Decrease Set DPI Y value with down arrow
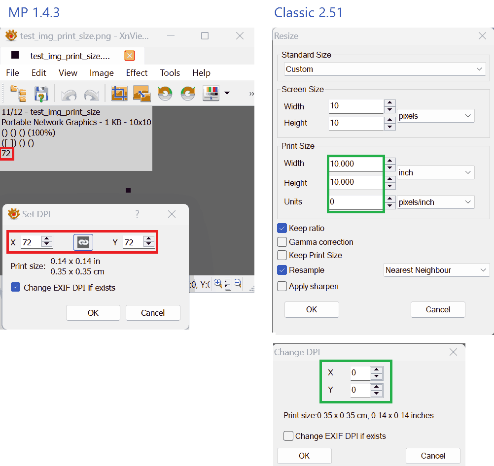 [x=148, y=245]
